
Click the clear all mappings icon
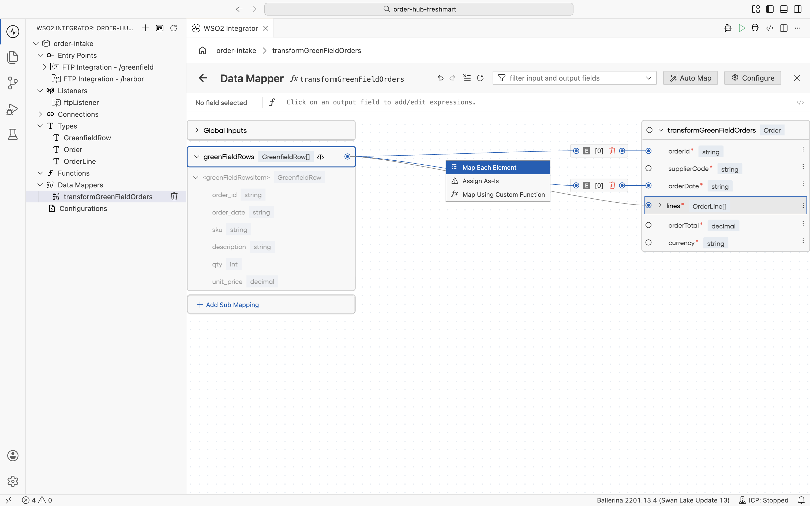[467, 78]
